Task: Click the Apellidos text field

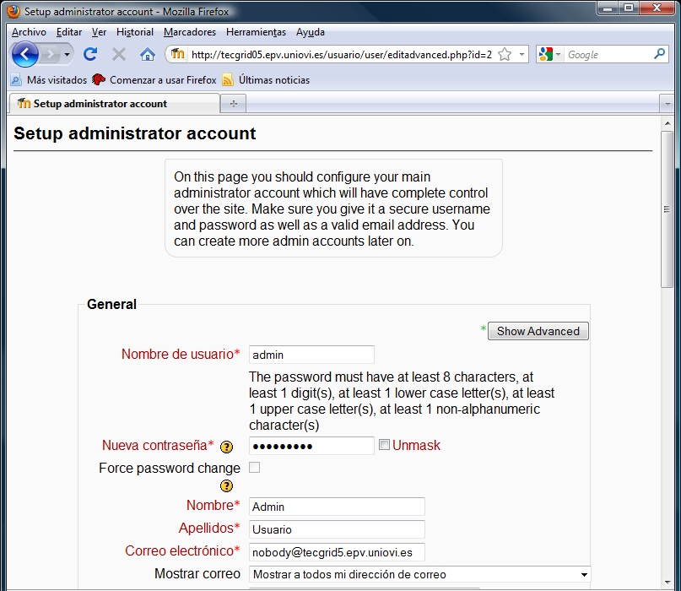Action: point(337,529)
